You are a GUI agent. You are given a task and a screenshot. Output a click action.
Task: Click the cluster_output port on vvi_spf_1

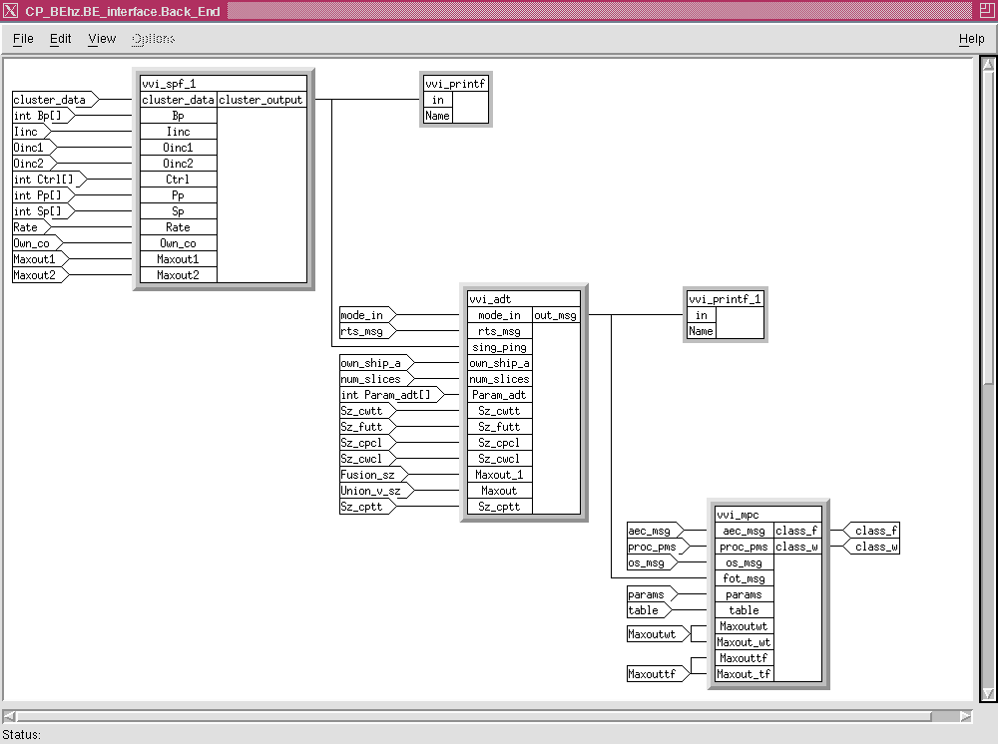(260, 100)
